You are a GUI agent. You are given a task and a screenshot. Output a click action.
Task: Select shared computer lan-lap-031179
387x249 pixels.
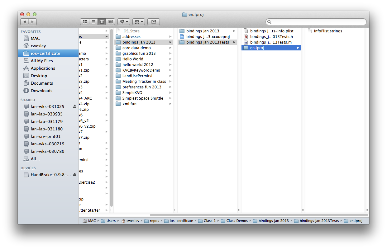[48, 121]
